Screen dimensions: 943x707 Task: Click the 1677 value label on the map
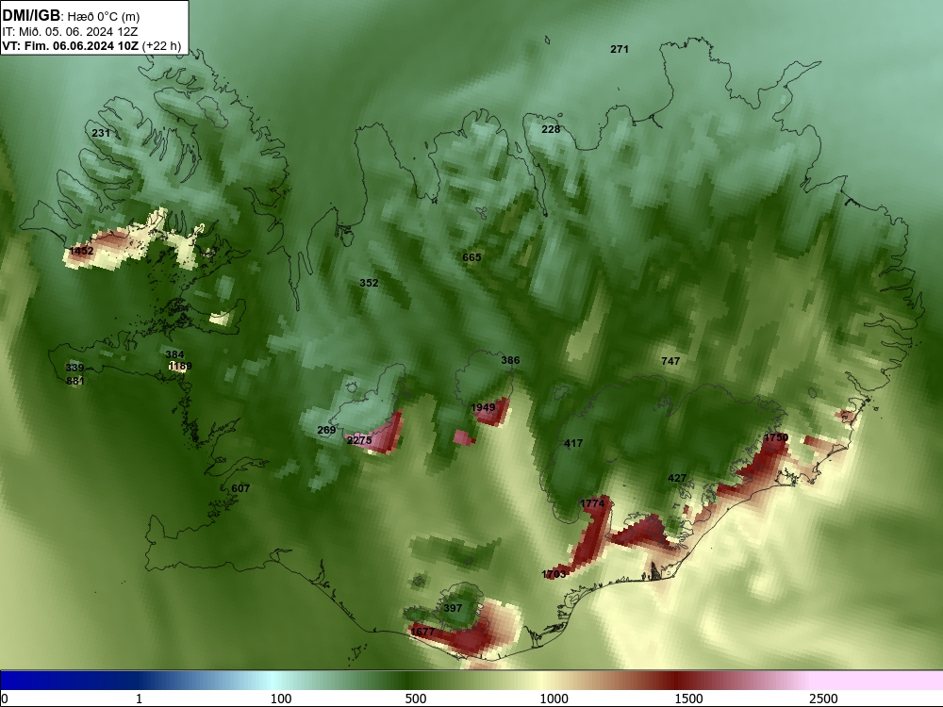click(x=422, y=632)
